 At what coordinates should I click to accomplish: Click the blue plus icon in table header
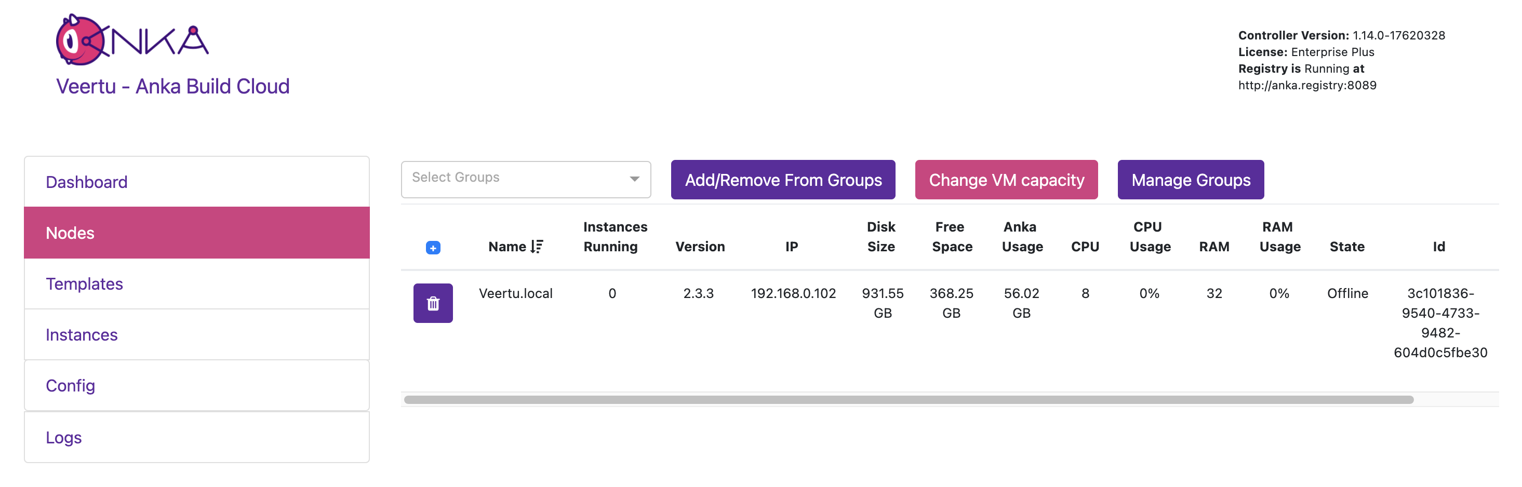(x=433, y=248)
